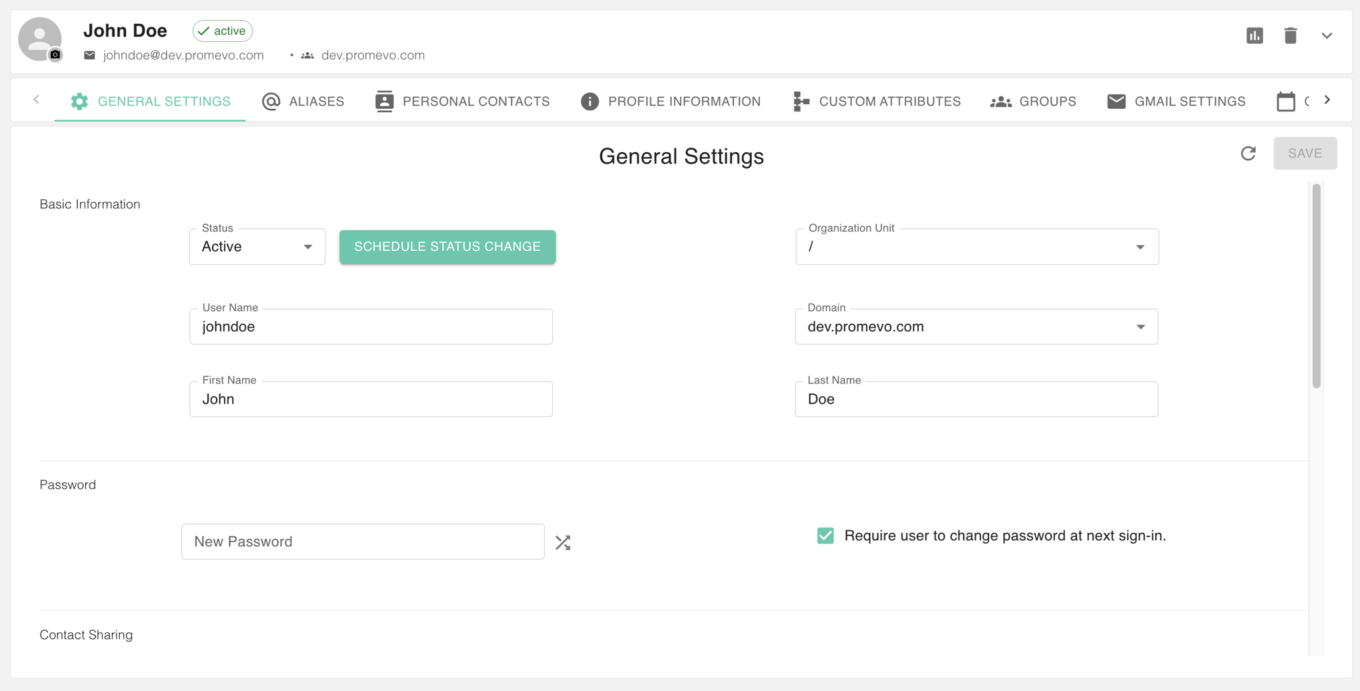Click the refresh settings icon
This screenshot has width=1360, height=691.
point(1248,153)
